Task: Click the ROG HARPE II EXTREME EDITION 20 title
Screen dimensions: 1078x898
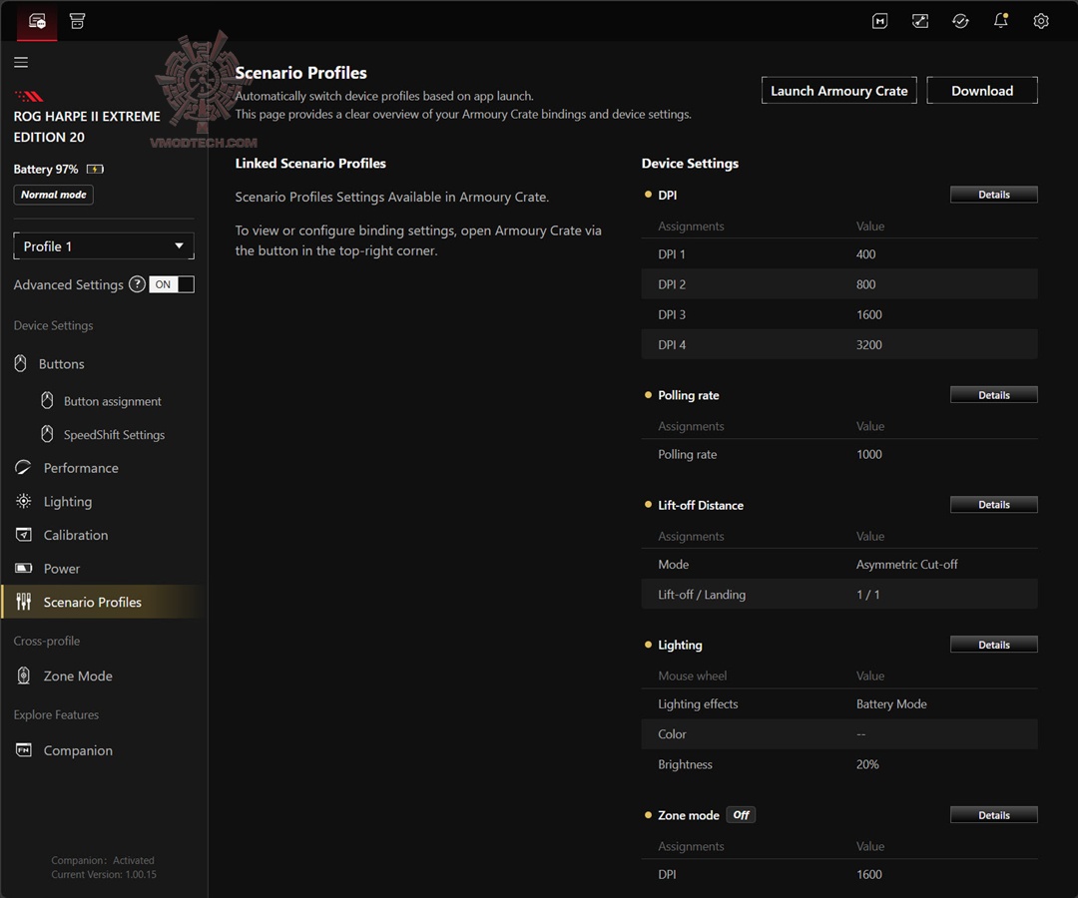Action: 87,127
